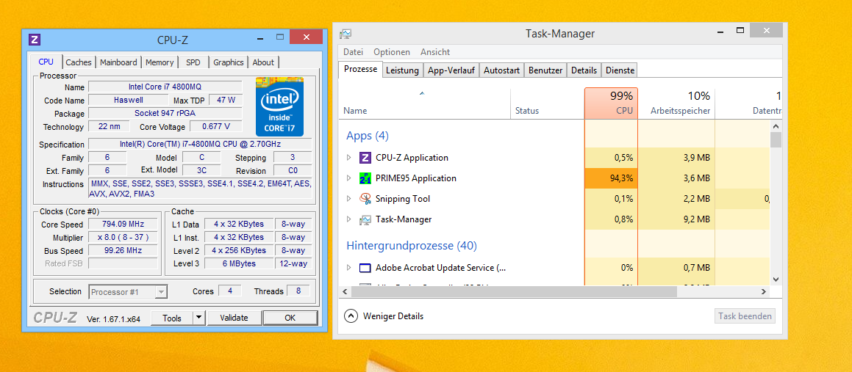Switch to the App-Verlauf tab

click(451, 70)
